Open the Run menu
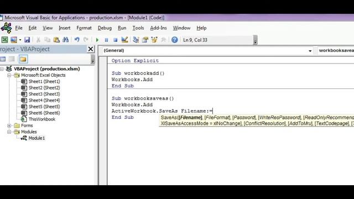The width and height of the screenshot is (354, 199). (x=122, y=28)
